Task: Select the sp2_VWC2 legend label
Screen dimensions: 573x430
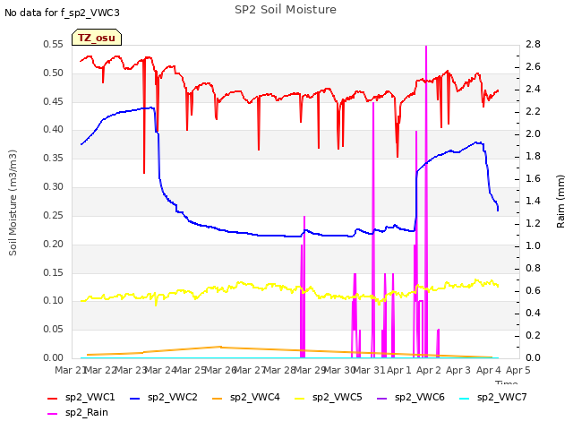Action: coord(173,398)
